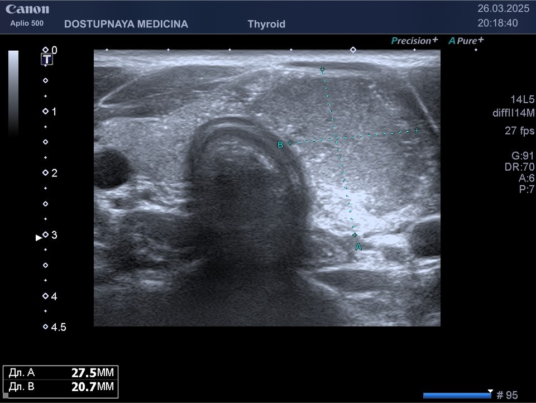Screen dimensions: 536x403
Task: Click the diffII14M harmonic setting
Action: (x=510, y=113)
